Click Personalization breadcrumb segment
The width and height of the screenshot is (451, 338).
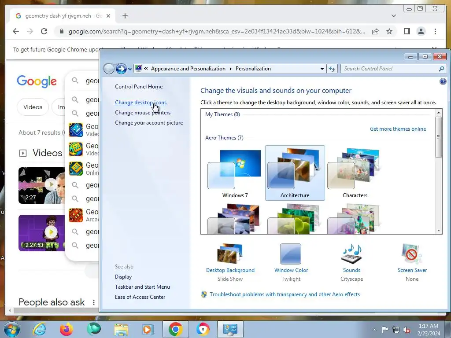pos(253,69)
